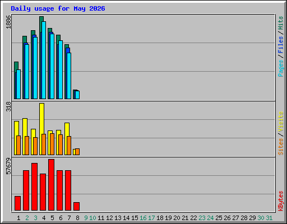The width and height of the screenshot is (287, 224).
Task: Click green day label 3 on x-axis
Action: coord(35,218)
